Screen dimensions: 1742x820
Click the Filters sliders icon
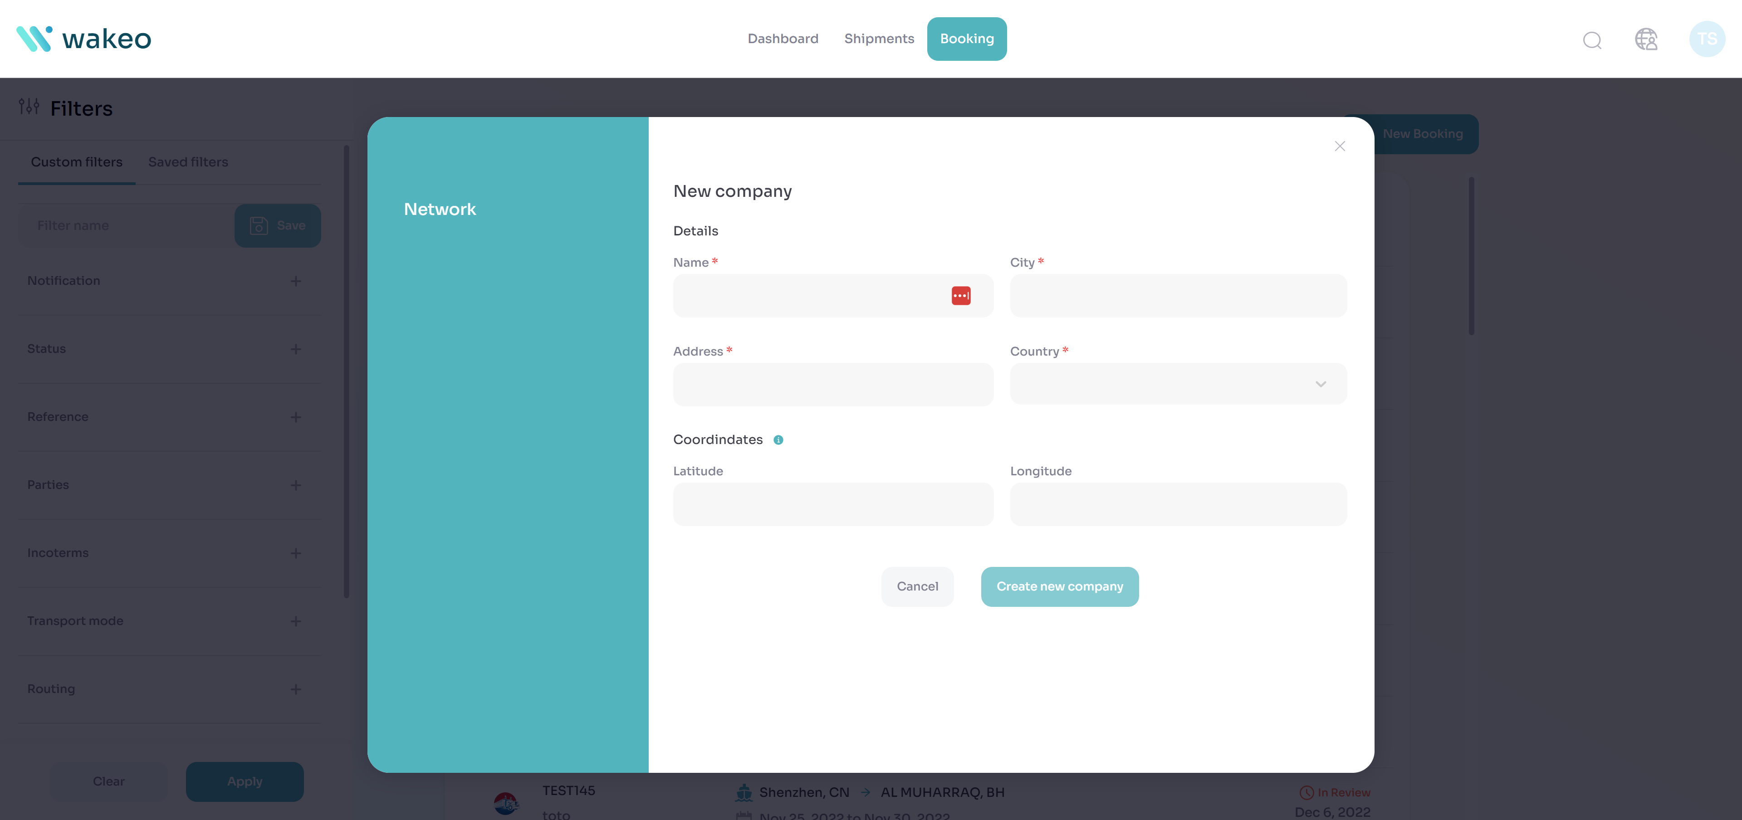tap(29, 107)
